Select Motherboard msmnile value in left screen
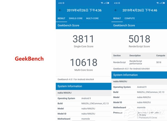Image resolution: width=167 pixels, height=121 pixels. (x=85, y=119)
